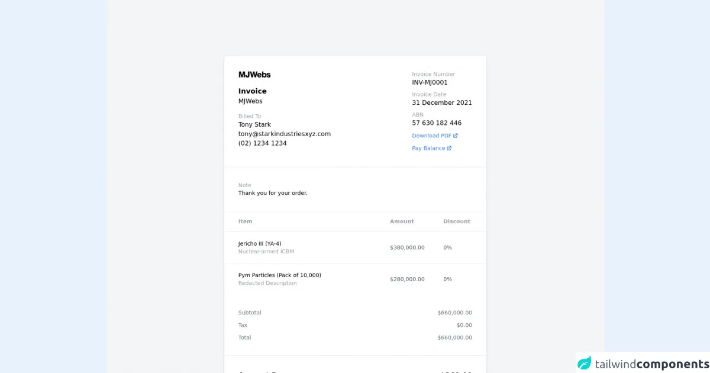Click the tailwindcomponents brand text
The image size is (710, 373).
click(x=651, y=364)
